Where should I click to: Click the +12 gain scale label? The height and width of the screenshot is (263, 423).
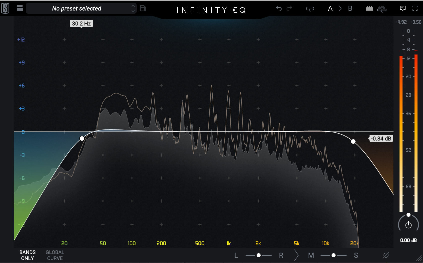(21, 39)
